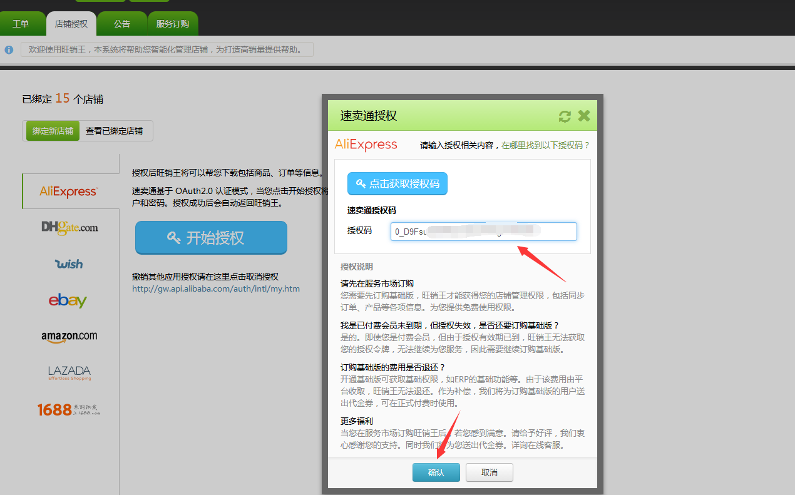
Task: Click the 欢迎使用旺销王 welcome message
Action: pos(167,49)
